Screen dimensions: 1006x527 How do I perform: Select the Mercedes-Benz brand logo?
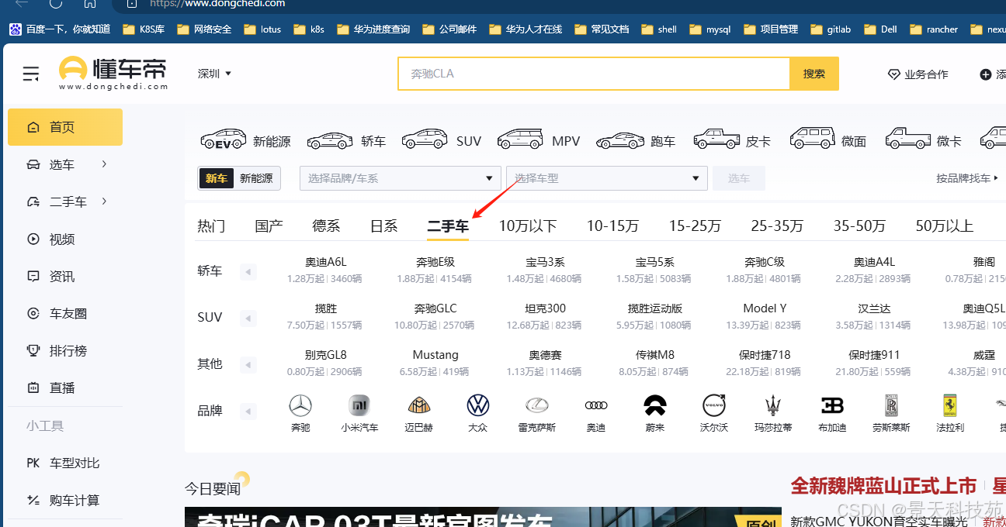[x=300, y=405]
